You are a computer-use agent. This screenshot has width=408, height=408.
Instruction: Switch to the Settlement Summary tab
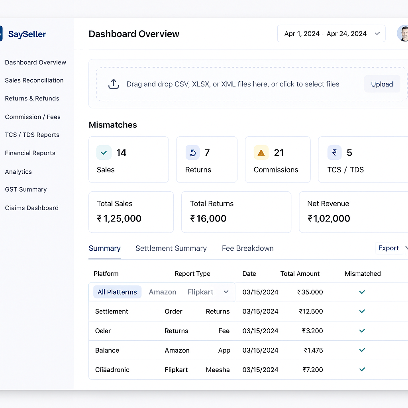(x=171, y=248)
